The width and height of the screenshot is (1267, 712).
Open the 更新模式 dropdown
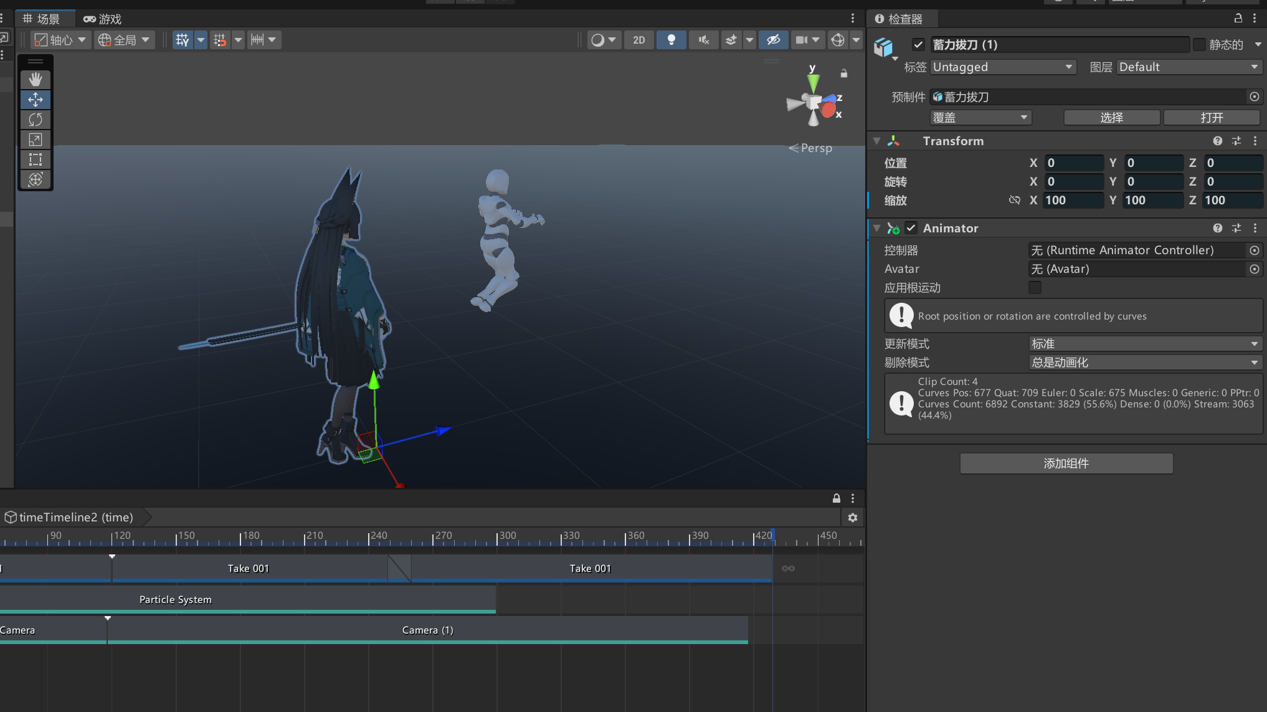click(1144, 344)
